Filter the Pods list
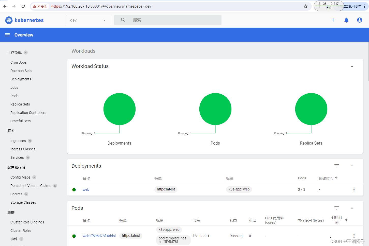 pyautogui.click(x=337, y=208)
